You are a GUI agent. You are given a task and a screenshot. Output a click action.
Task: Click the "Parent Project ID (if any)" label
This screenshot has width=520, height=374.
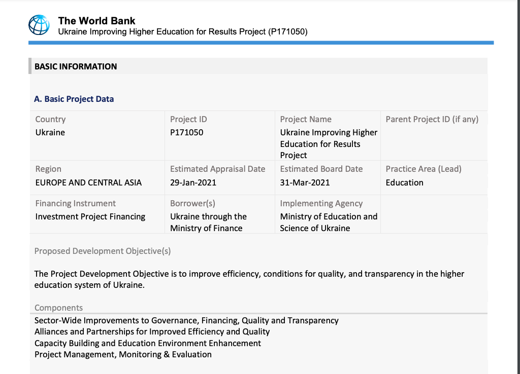432,119
